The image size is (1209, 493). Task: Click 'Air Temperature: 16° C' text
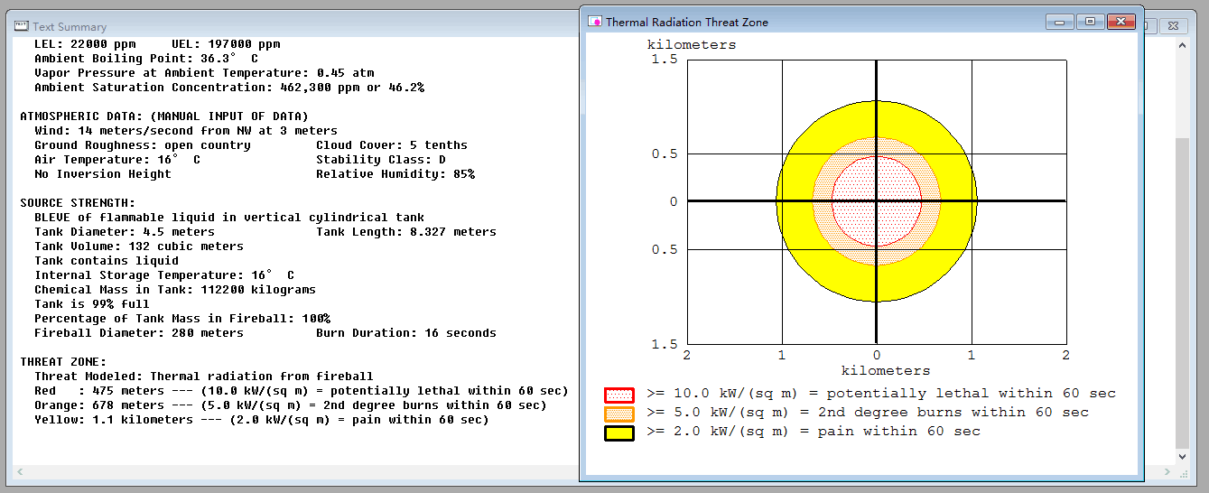117,160
